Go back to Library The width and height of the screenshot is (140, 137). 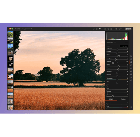coord(18,29)
